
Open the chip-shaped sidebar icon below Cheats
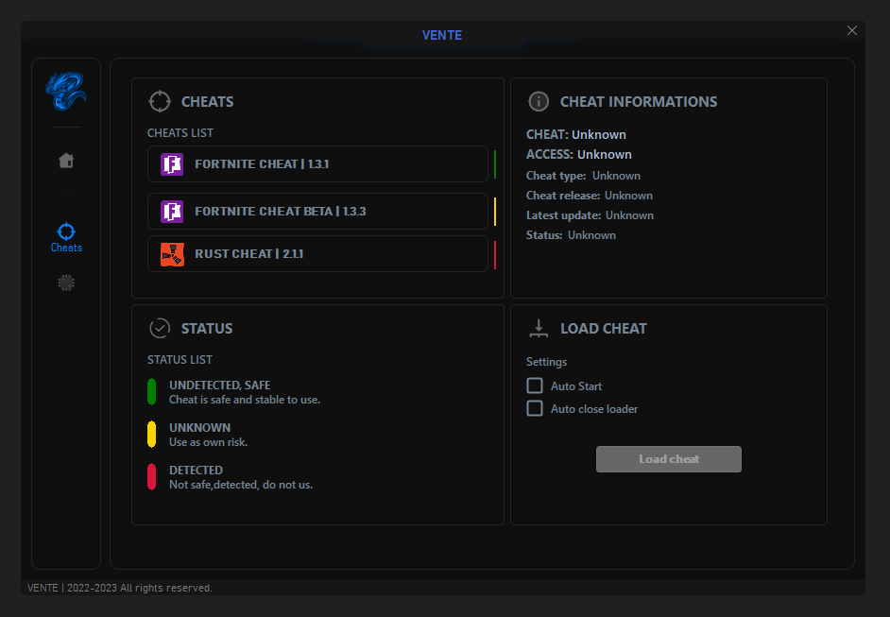point(66,283)
